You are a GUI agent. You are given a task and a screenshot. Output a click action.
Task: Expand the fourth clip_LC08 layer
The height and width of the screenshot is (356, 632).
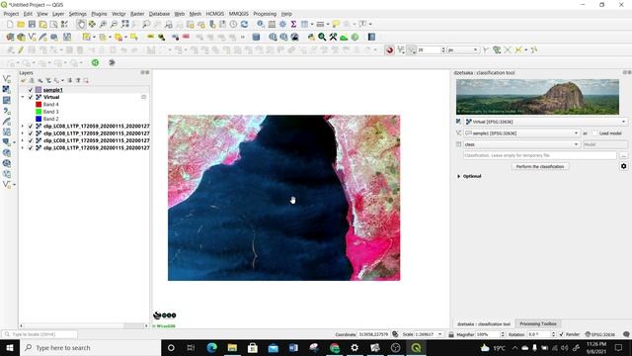pos(23,148)
